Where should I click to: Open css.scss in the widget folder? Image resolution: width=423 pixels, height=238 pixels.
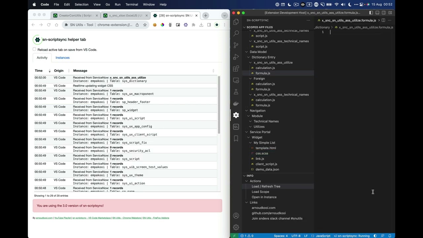262,153
